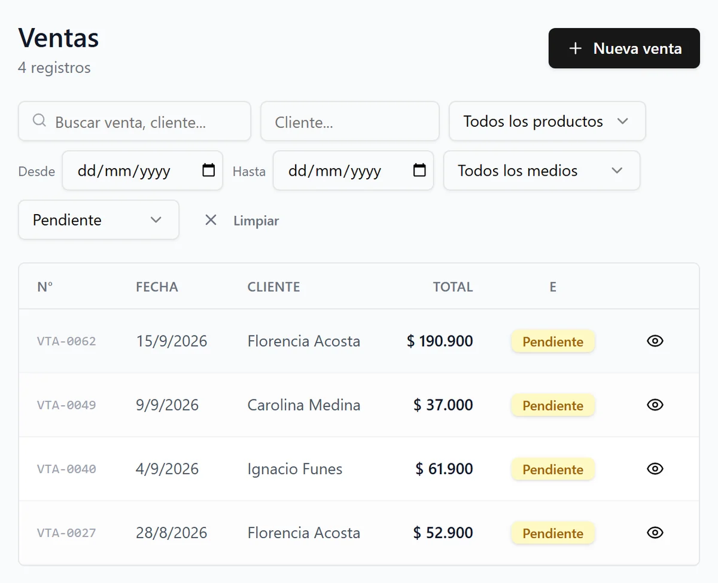Click the Hasta date input
718x583 pixels.
[353, 170]
